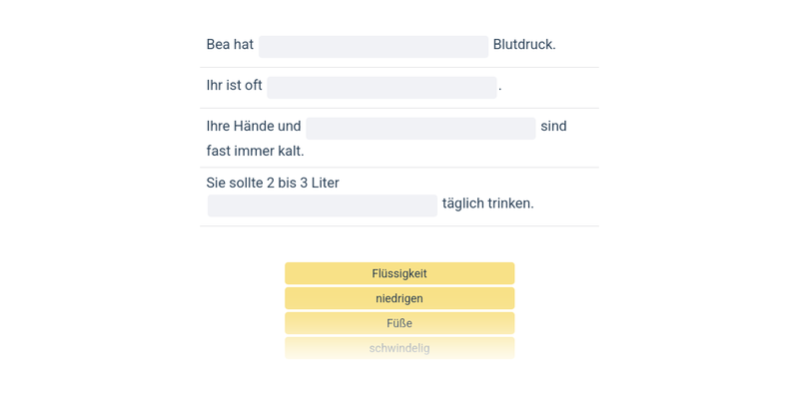Select the 'Flüssigkeit' word chip
The image size is (799, 399).
click(399, 273)
